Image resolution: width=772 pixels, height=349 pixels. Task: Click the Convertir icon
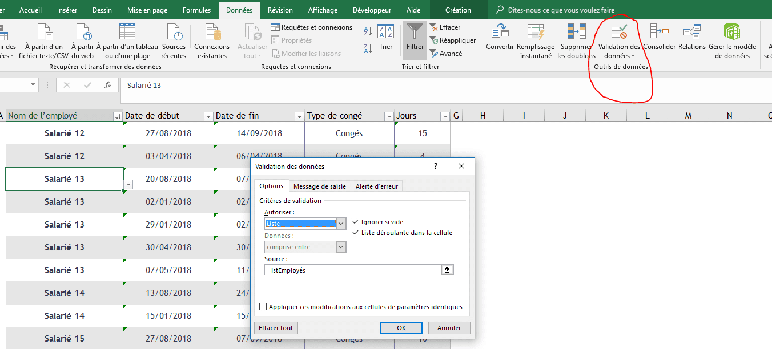[x=500, y=33]
